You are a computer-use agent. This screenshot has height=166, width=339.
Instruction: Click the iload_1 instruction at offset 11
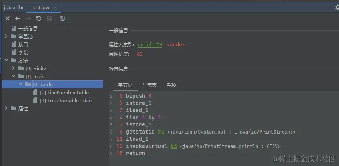(137, 139)
